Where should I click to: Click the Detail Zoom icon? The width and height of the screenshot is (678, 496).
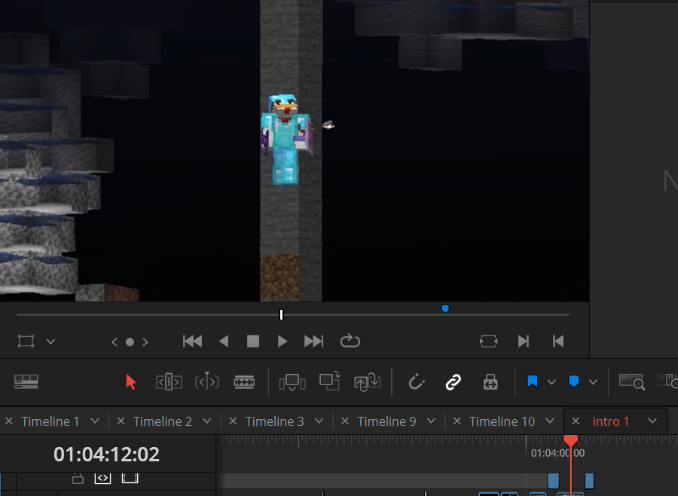pos(667,381)
